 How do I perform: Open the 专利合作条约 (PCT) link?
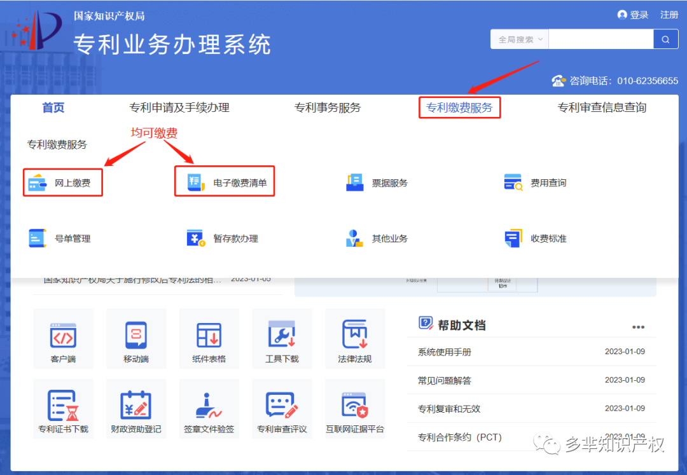pyautogui.click(x=460, y=437)
